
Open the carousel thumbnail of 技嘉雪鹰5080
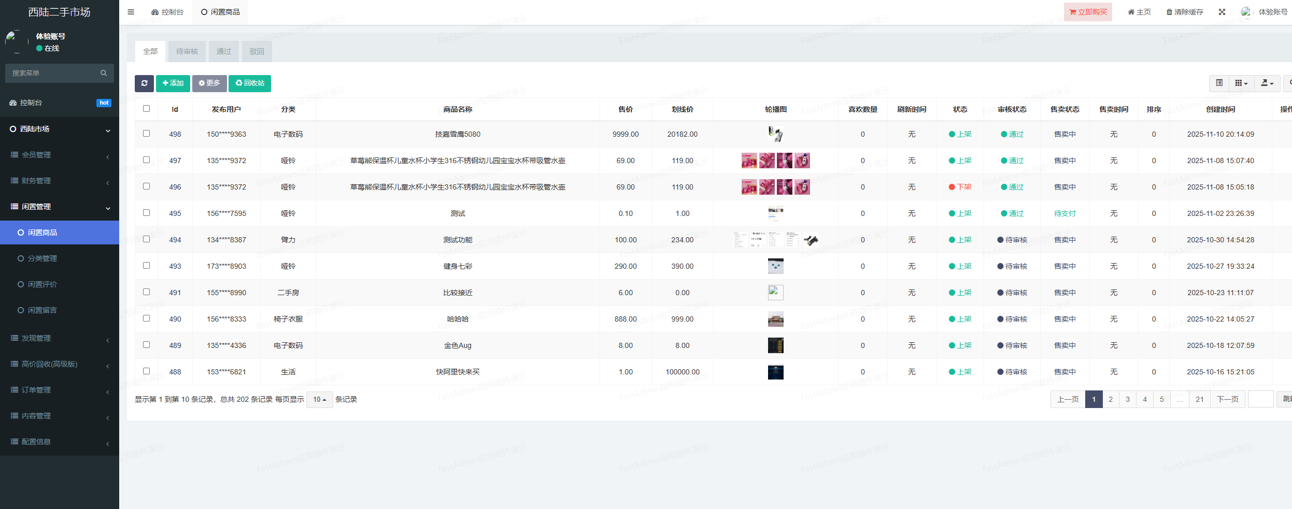tap(775, 134)
